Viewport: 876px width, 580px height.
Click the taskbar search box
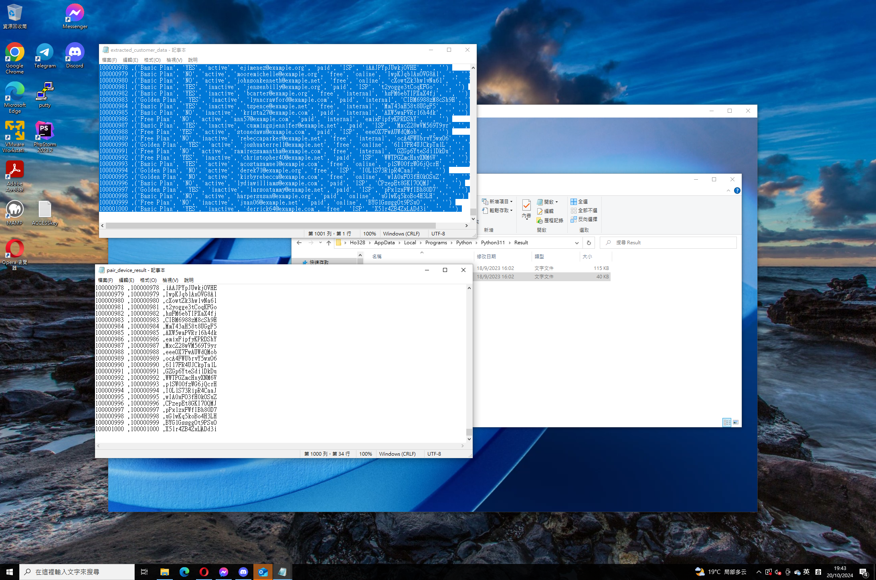pos(77,572)
